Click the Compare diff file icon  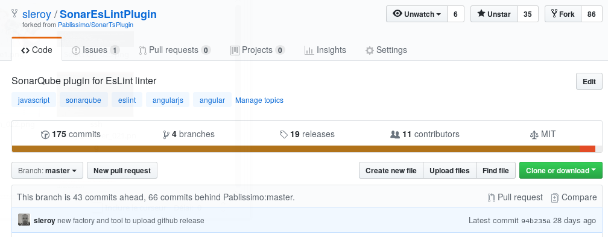(555, 197)
